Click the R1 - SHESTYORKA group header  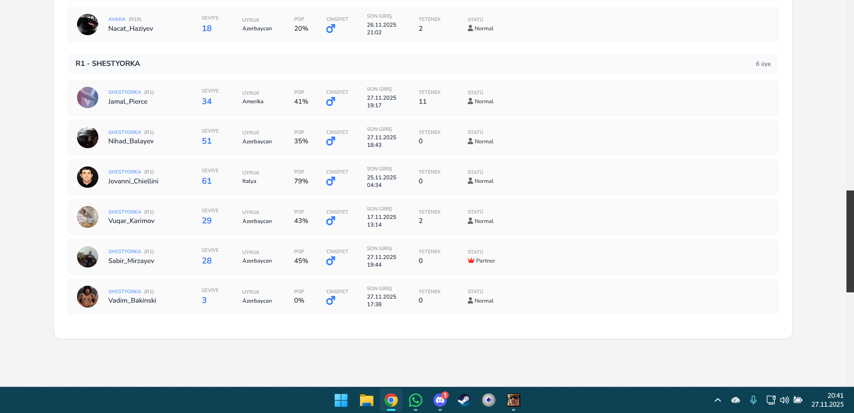(x=108, y=64)
